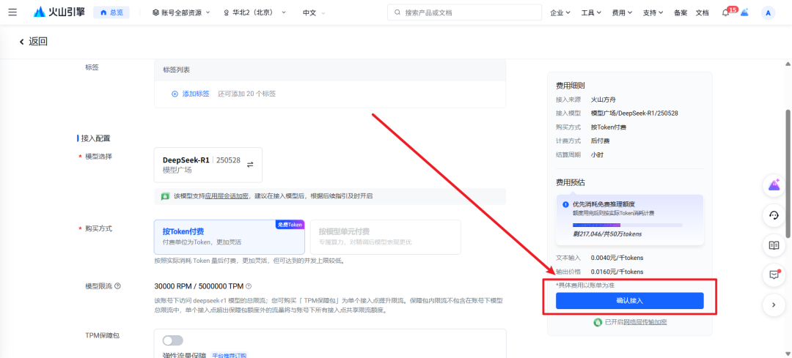Click the 免费Token badge

[290, 224]
